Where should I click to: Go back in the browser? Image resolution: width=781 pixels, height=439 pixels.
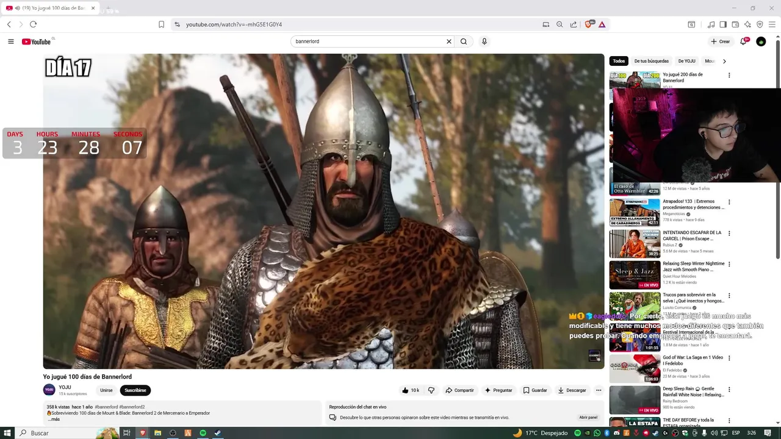tap(9, 24)
